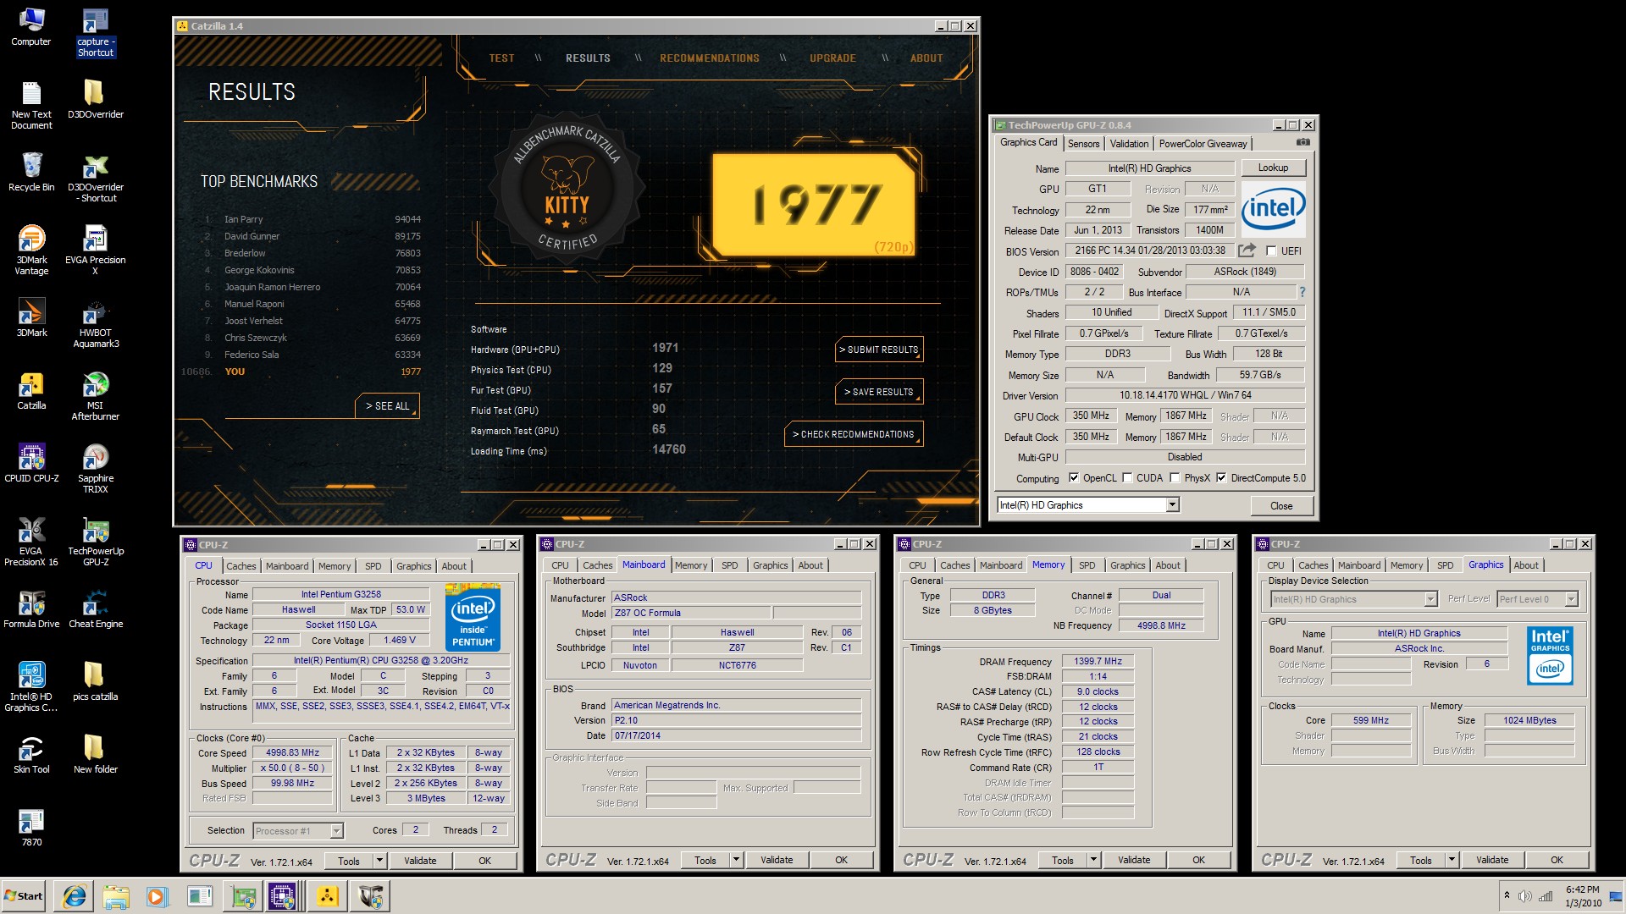Image resolution: width=1626 pixels, height=914 pixels.
Task: Open Intel HD Graphics Control desktop icon
Action: [x=31, y=687]
